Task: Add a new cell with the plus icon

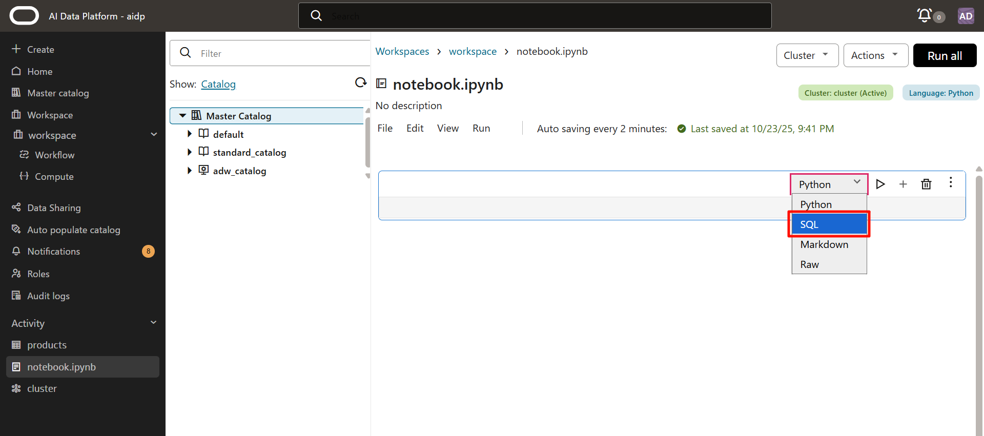Action: point(903,184)
